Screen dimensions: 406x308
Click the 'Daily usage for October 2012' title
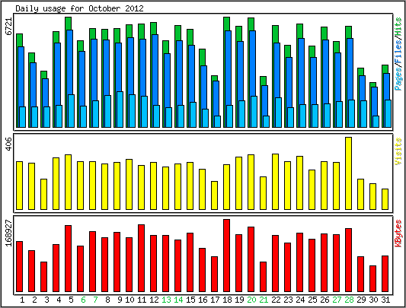pos(79,8)
